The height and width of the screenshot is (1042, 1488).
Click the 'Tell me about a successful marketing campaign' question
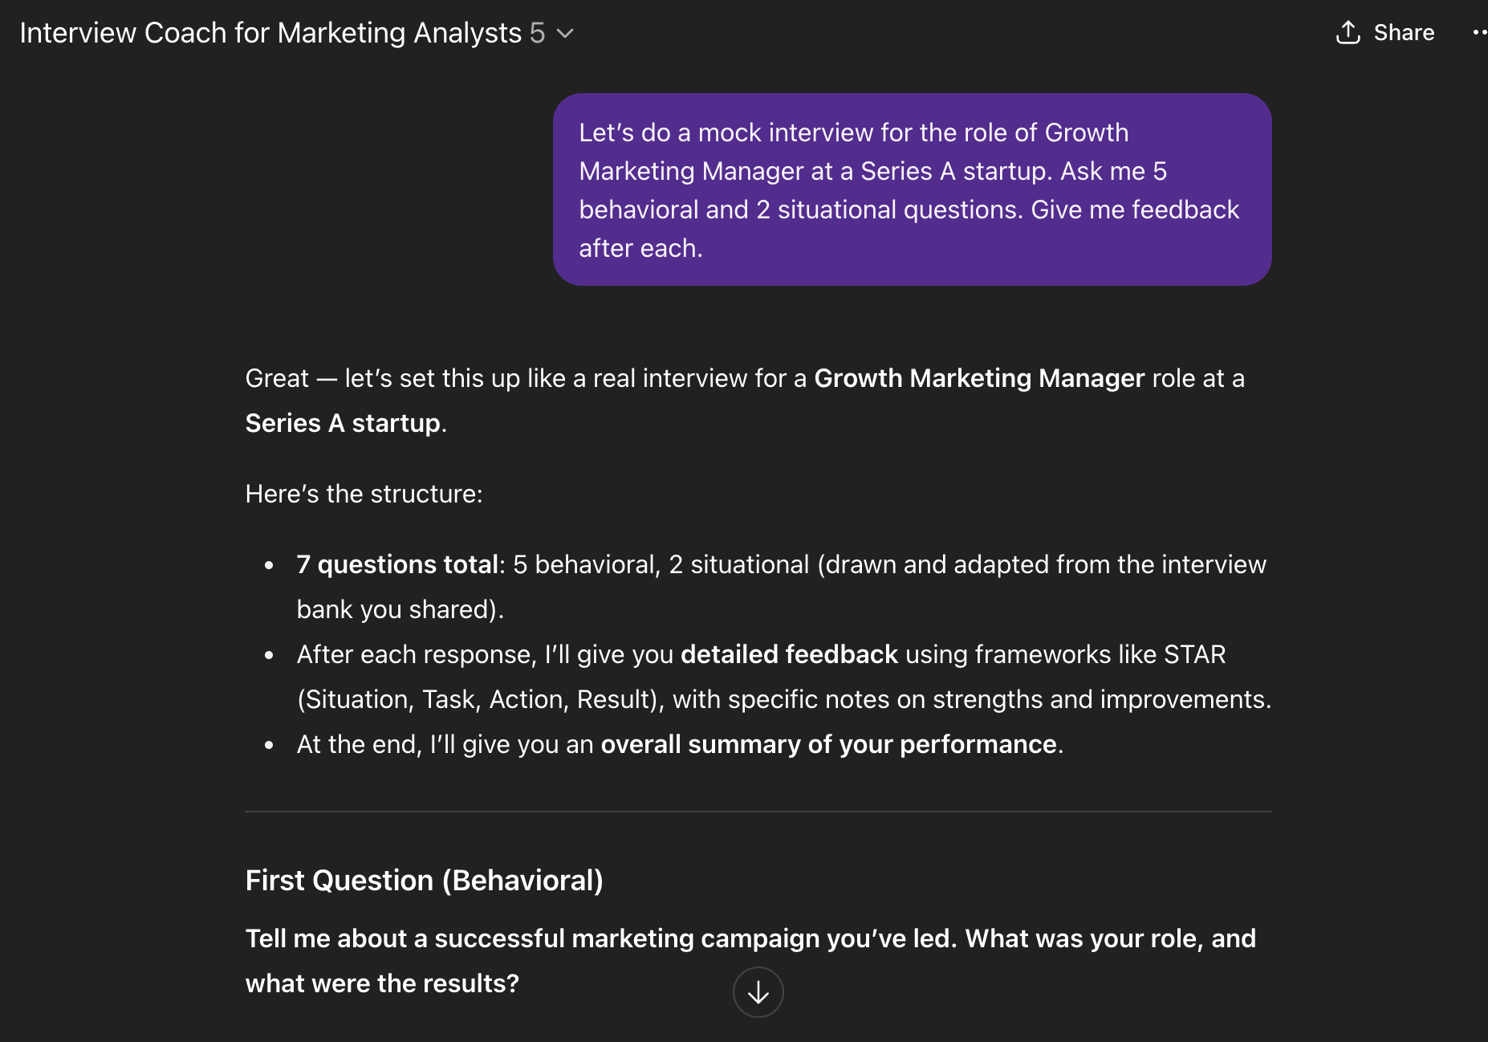click(x=750, y=938)
